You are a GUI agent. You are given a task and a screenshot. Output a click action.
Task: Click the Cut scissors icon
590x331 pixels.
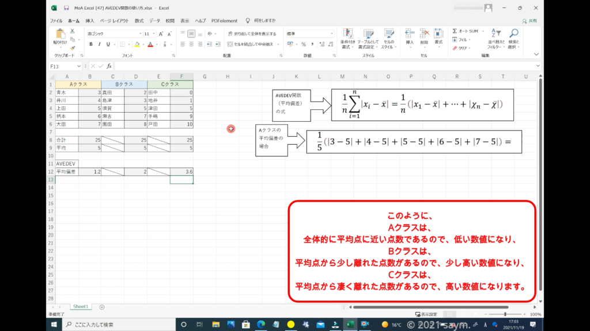[73, 31]
